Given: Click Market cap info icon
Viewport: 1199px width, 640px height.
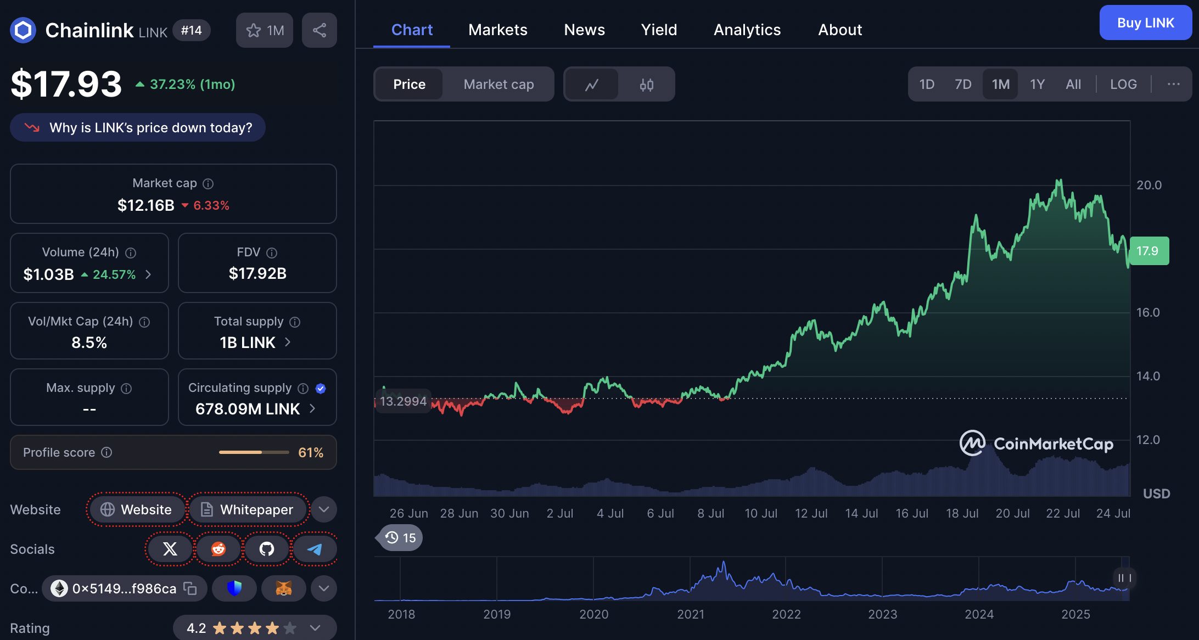Looking at the screenshot, I should coord(208,184).
